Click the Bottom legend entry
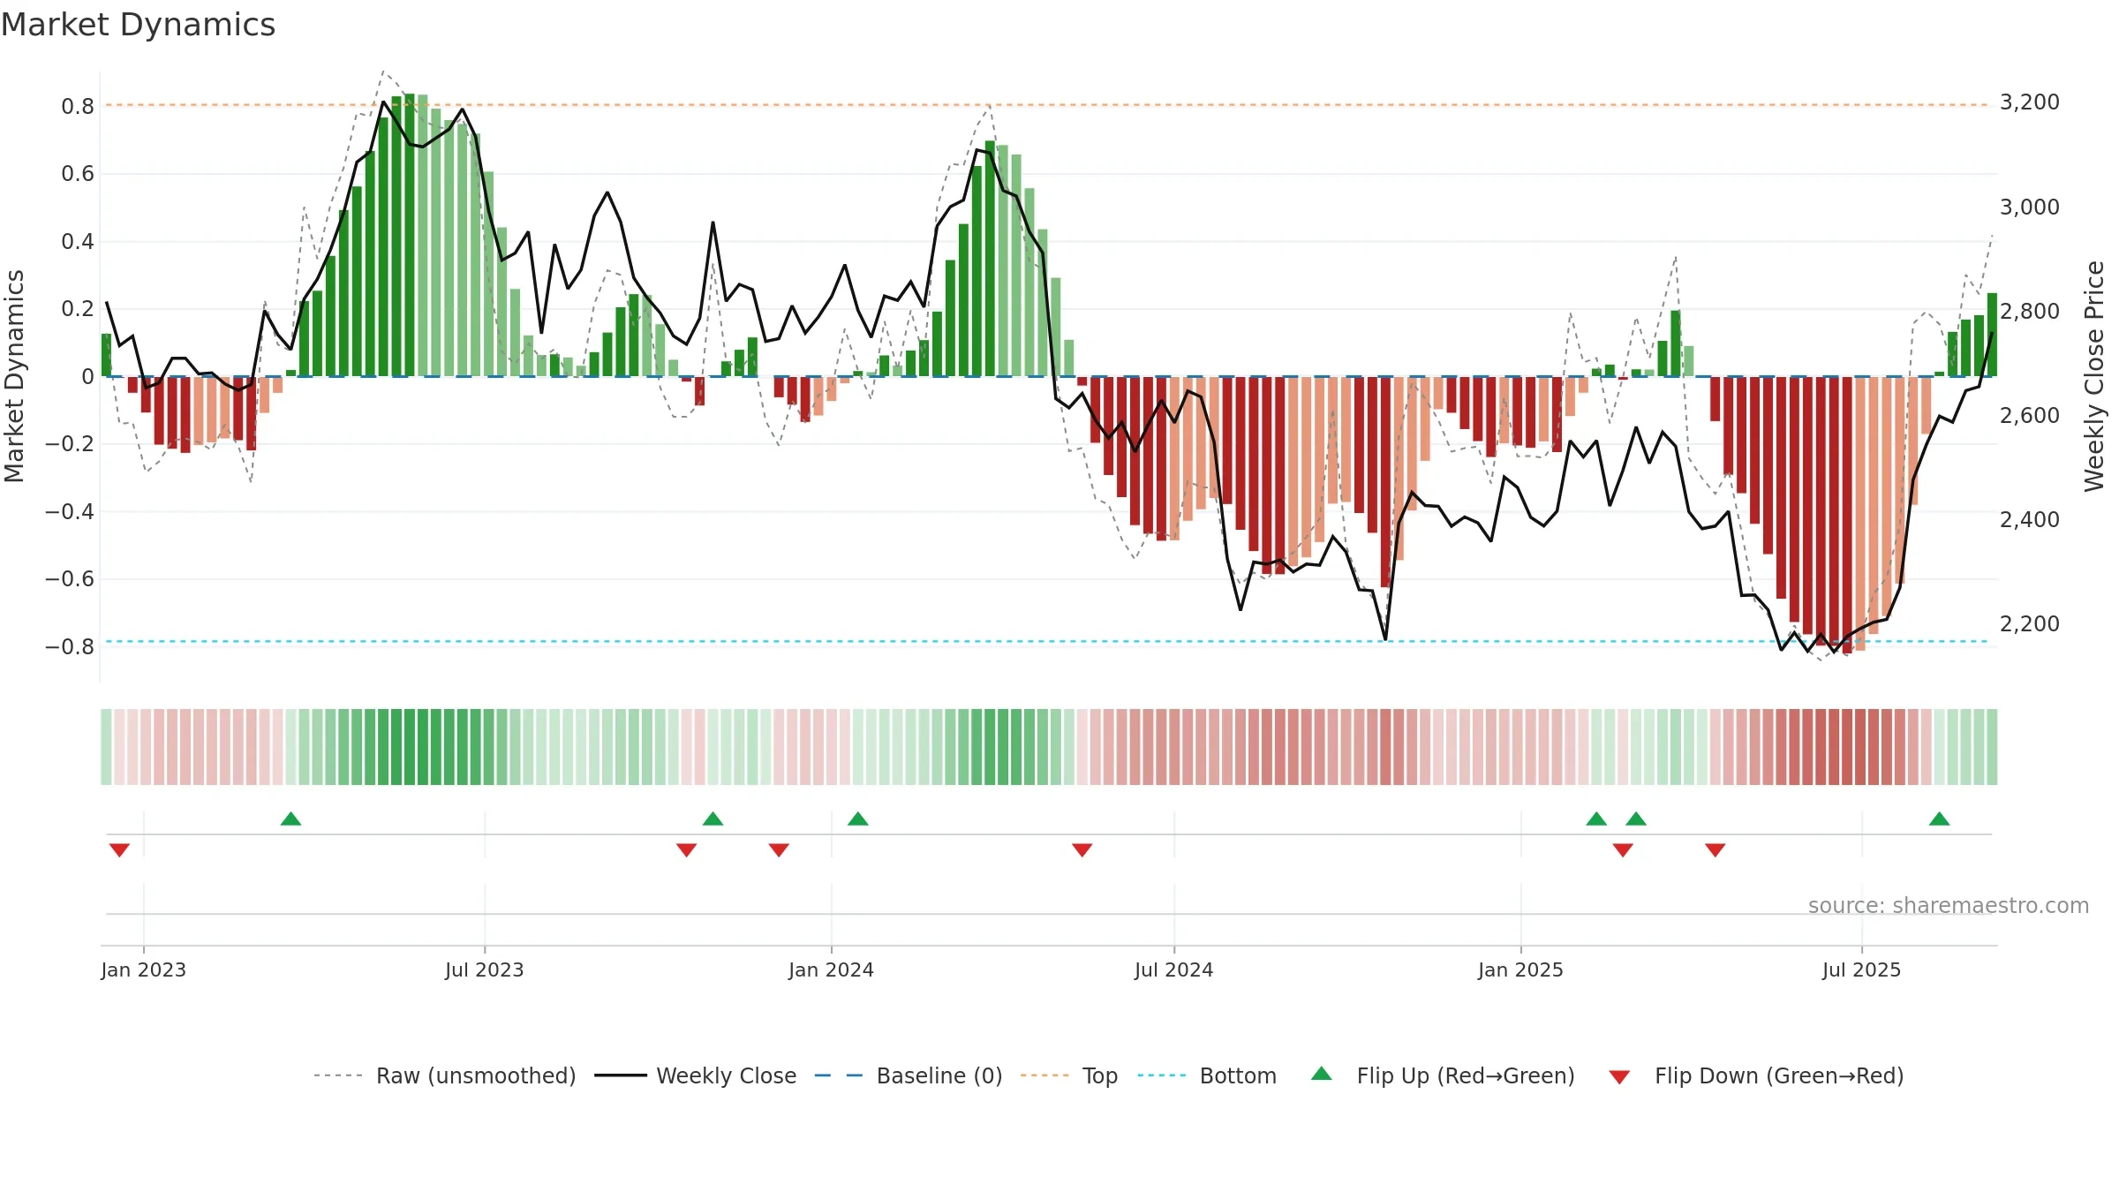The height and width of the screenshot is (1192, 2119). pos(1207,1075)
